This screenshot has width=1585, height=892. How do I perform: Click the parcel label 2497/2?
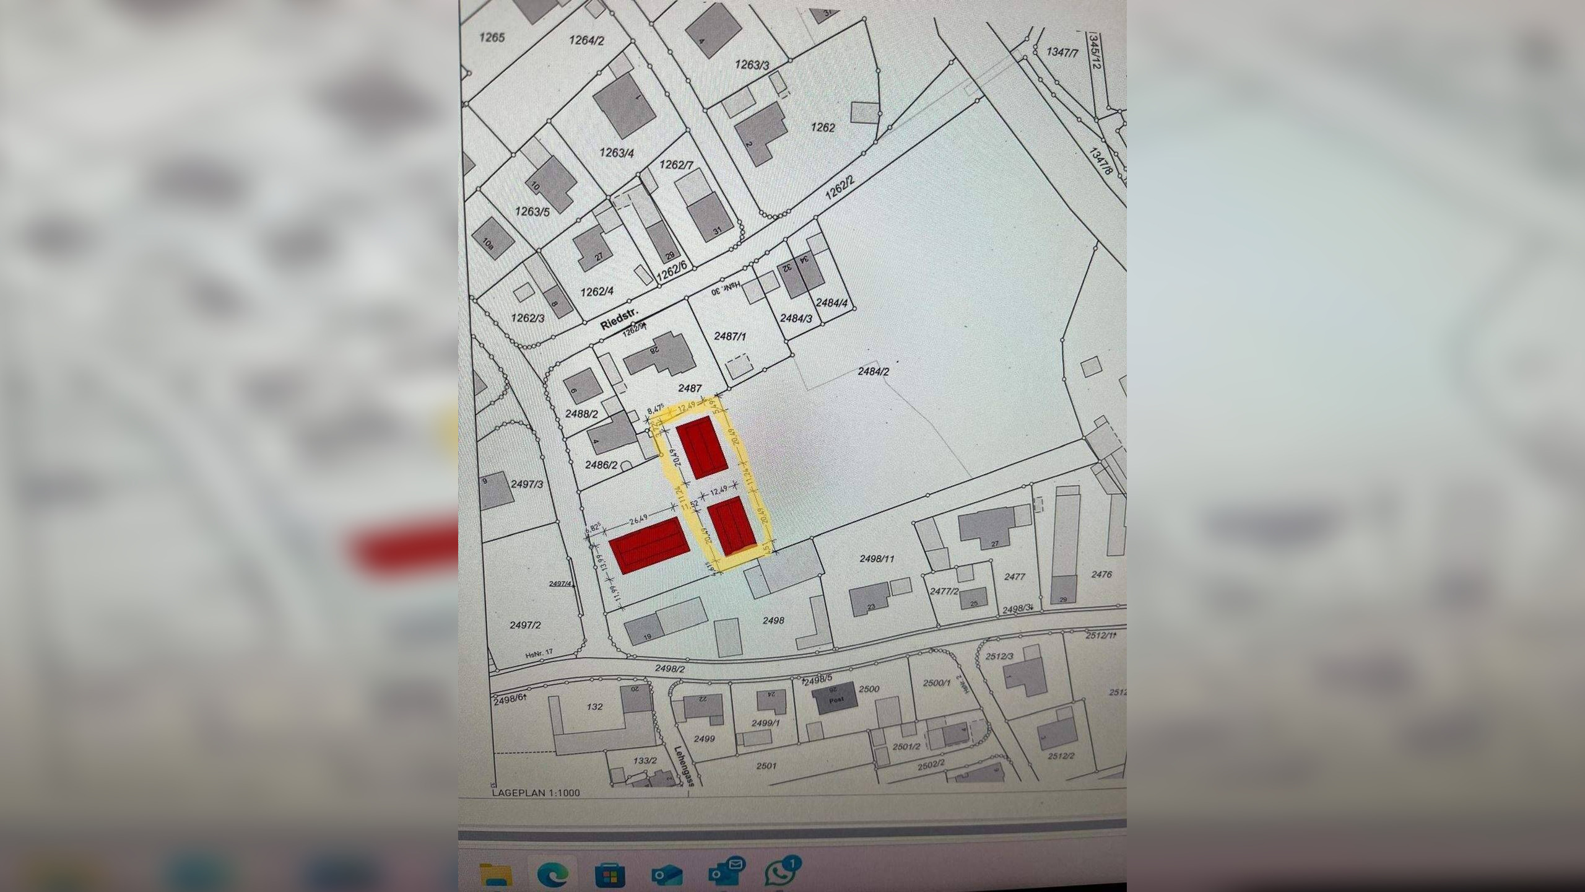(x=525, y=625)
